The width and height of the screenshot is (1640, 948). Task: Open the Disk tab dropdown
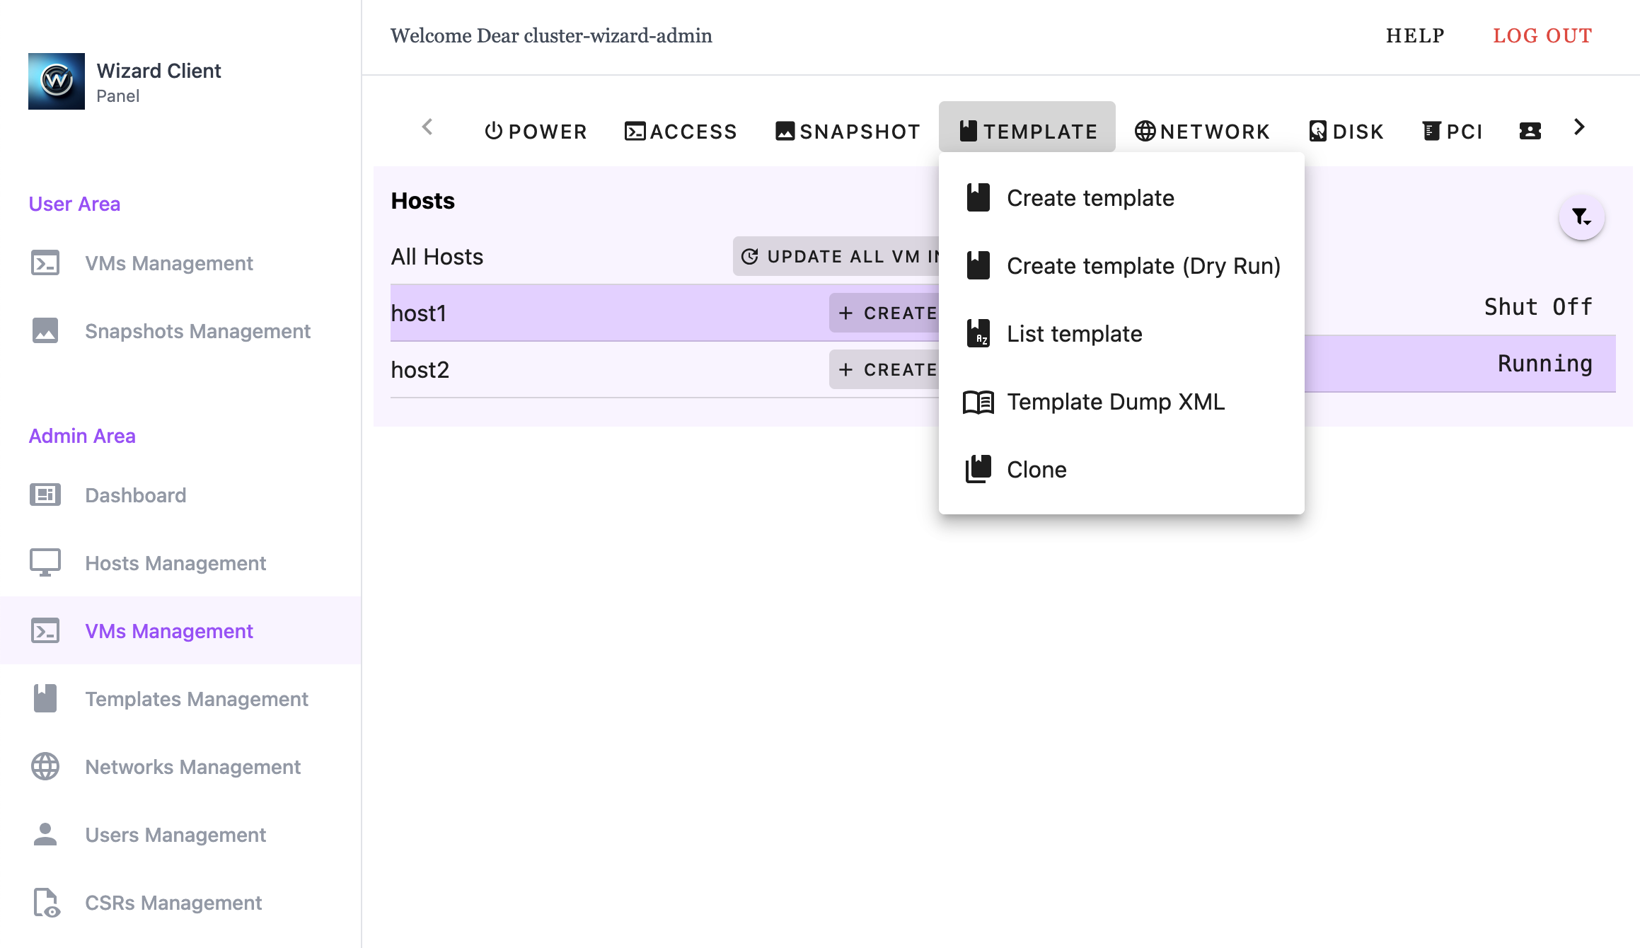1346,131
